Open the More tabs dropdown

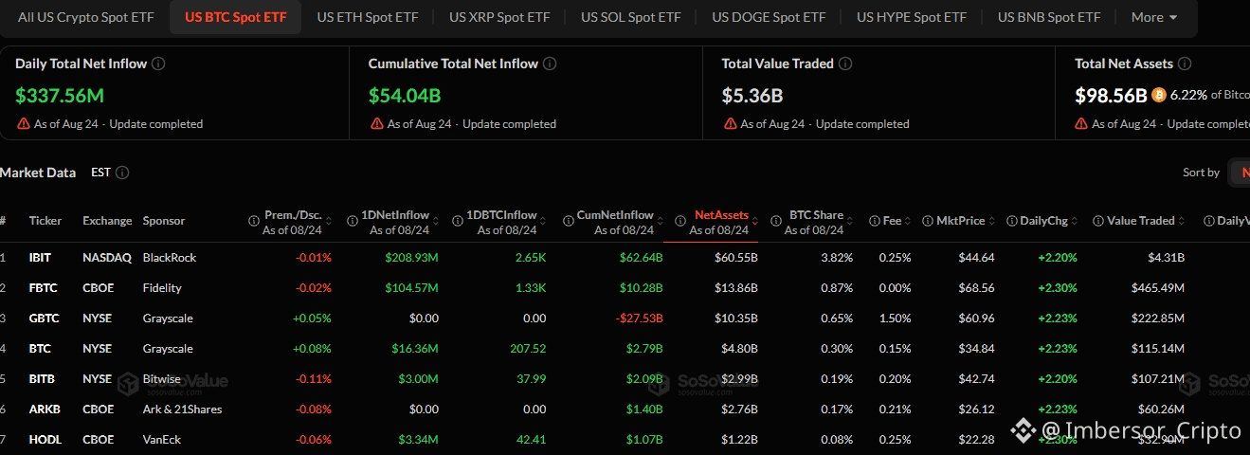(x=1154, y=17)
